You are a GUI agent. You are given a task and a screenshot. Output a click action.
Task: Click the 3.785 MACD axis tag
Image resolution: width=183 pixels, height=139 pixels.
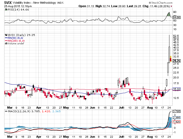(x=176, y=111)
